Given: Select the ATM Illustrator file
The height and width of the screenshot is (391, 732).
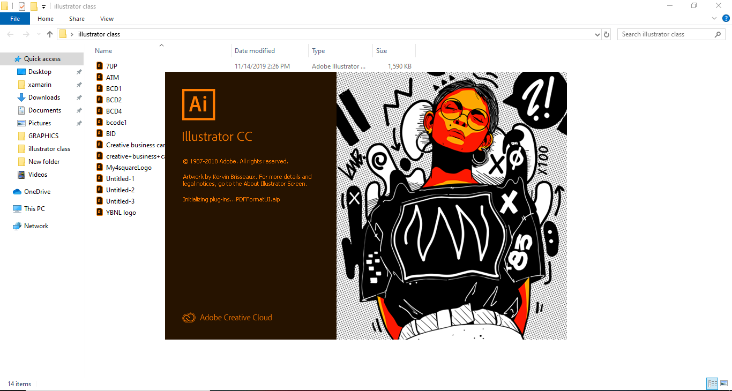Looking at the screenshot, I should pyautogui.click(x=113, y=78).
